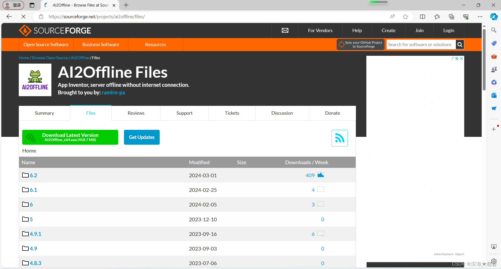The height and width of the screenshot is (269, 501).
Task: Click the AI2Offline frog project logo
Action: [35, 80]
